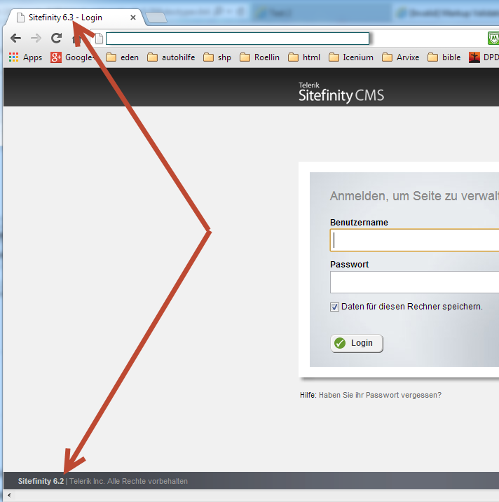
Task: Open the eden bookmark folder
Action: (123, 57)
